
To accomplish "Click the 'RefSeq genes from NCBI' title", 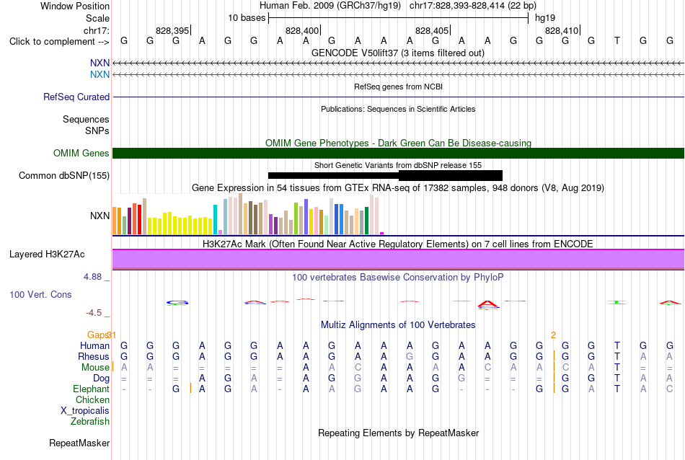I will click(398, 87).
